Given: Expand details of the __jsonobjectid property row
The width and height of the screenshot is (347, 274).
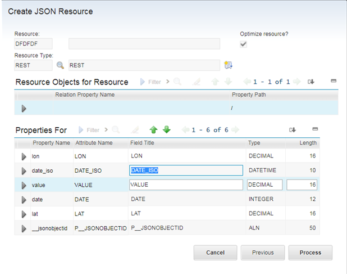Looking at the screenshot, I should [x=24, y=228].
